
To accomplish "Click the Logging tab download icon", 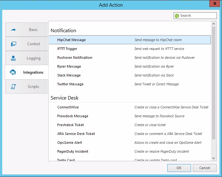I will 13,58.
